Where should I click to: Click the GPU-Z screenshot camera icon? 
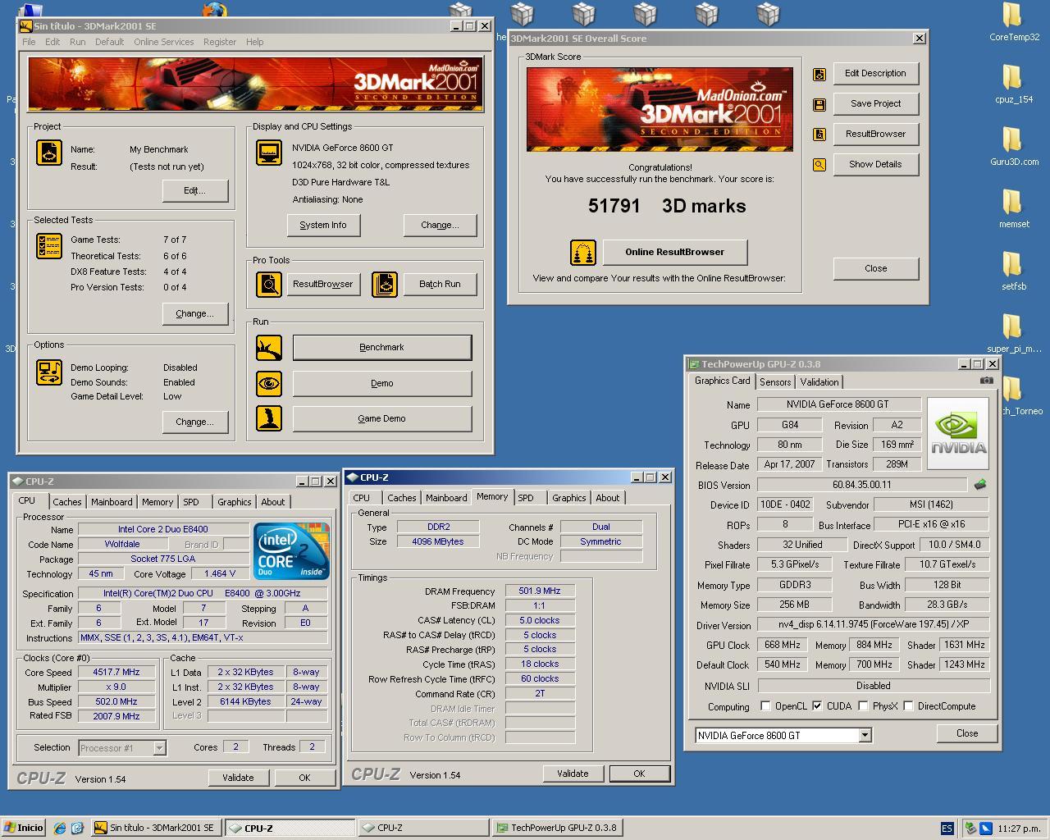(987, 381)
